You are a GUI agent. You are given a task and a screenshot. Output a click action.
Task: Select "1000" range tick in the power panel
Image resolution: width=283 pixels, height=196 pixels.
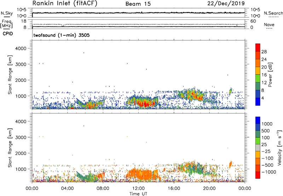21,96
